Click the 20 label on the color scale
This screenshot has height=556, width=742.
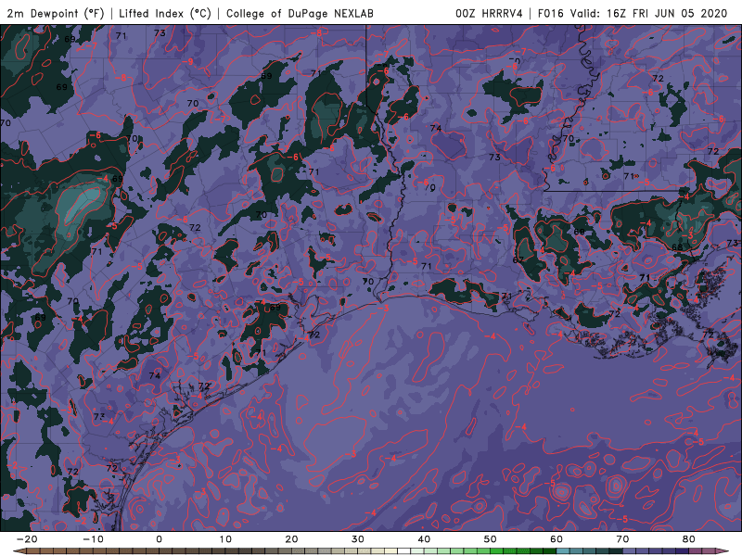(x=291, y=539)
